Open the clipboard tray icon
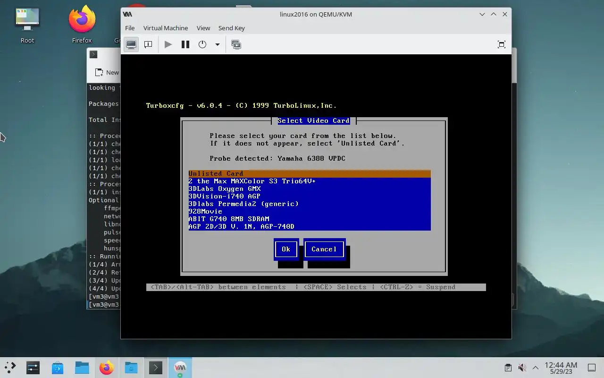Screen dimensions: 604x378 (508, 368)
